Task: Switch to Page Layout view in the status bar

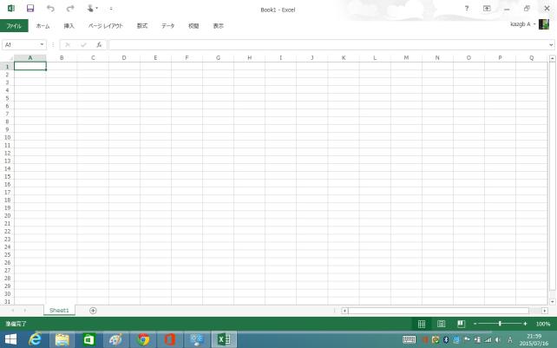Action: pos(442,324)
